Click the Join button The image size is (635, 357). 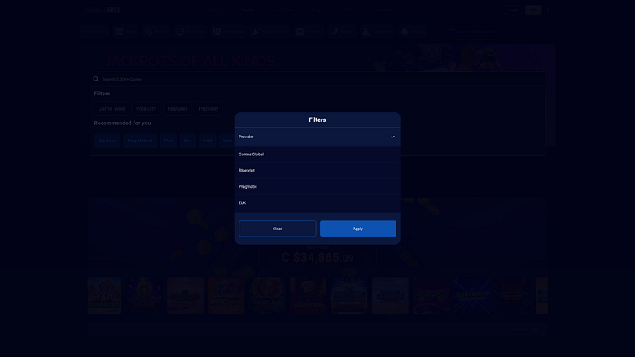(533, 10)
